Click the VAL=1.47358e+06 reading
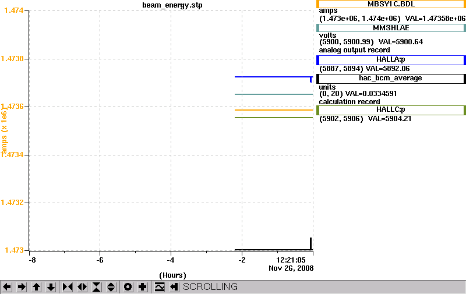Viewport: 466px width, 294px height. coord(435,19)
